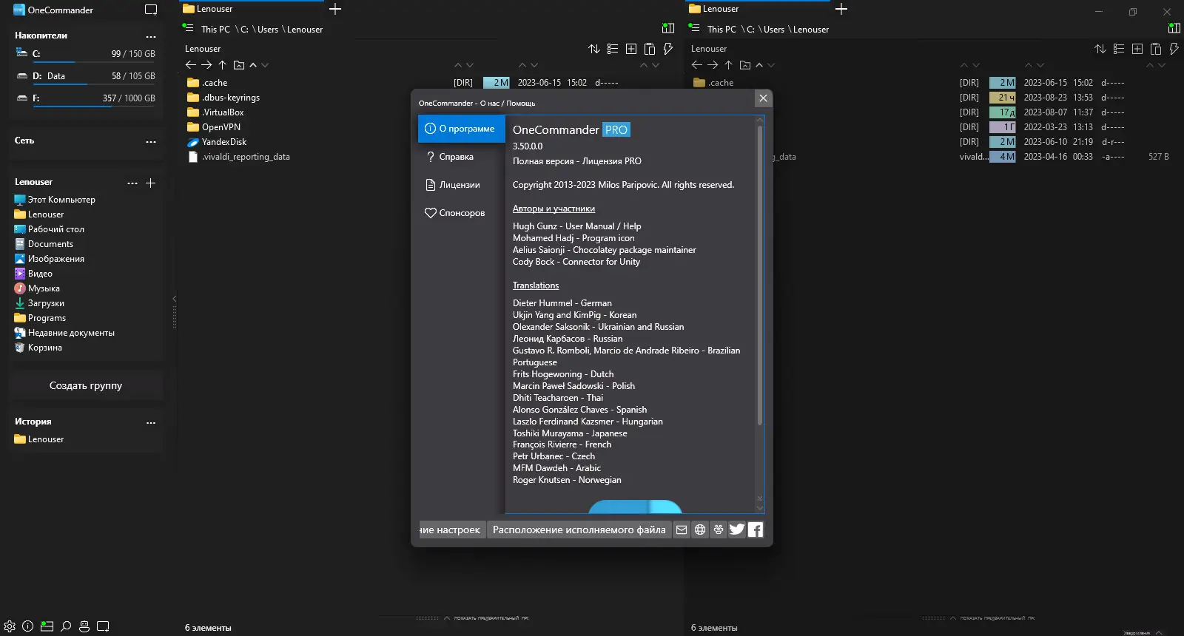Add new tab in right pane
This screenshot has height=636, width=1184.
click(841, 9)
